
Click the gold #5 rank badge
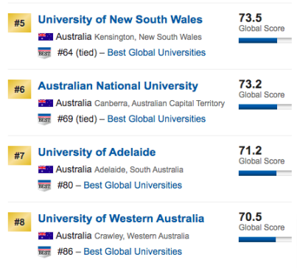(19, 23)
